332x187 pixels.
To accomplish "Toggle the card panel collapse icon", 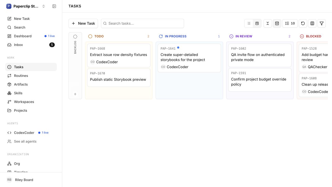I will pyautogui.click(x=277, y=23).
